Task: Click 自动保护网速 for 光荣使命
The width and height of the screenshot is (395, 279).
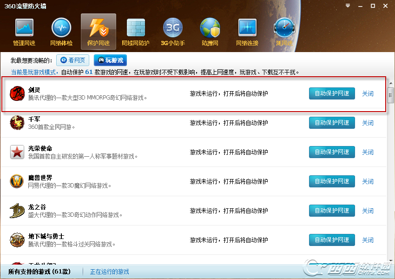Action: (x=332, y=152)
